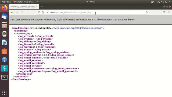Open Firefox Web Browser app menu

(x=26, y=2)
